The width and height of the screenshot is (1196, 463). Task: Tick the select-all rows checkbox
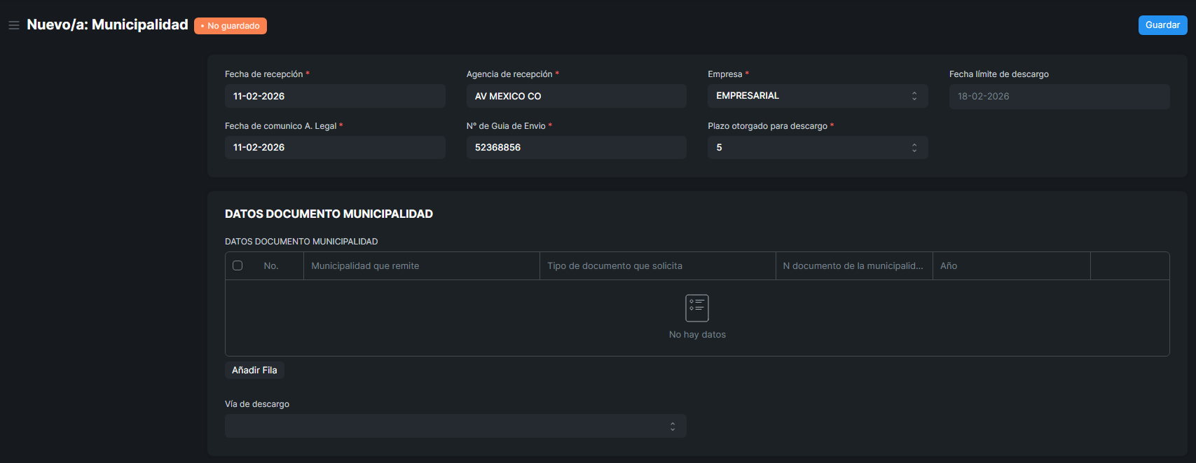click(x=238, y=265)
